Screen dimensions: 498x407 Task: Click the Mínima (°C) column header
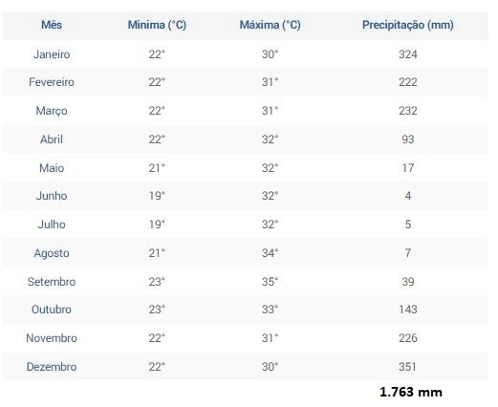pos(157,25)
